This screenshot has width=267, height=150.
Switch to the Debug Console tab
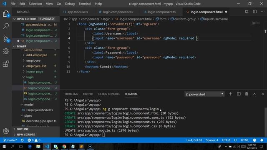coord(109,94)
